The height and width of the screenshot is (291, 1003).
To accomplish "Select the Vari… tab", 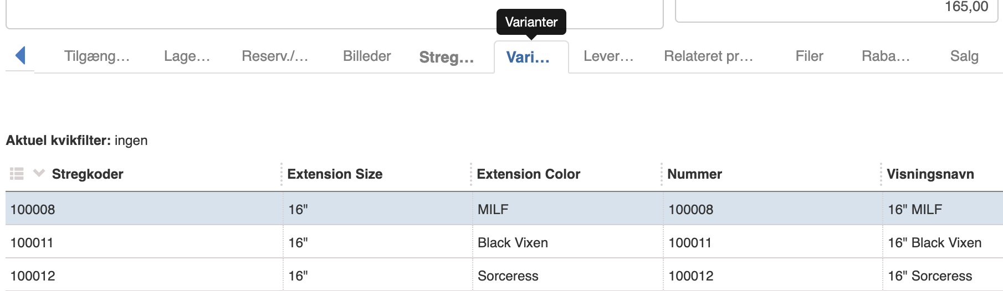I will pyautogui.click(x=528, y=57).
